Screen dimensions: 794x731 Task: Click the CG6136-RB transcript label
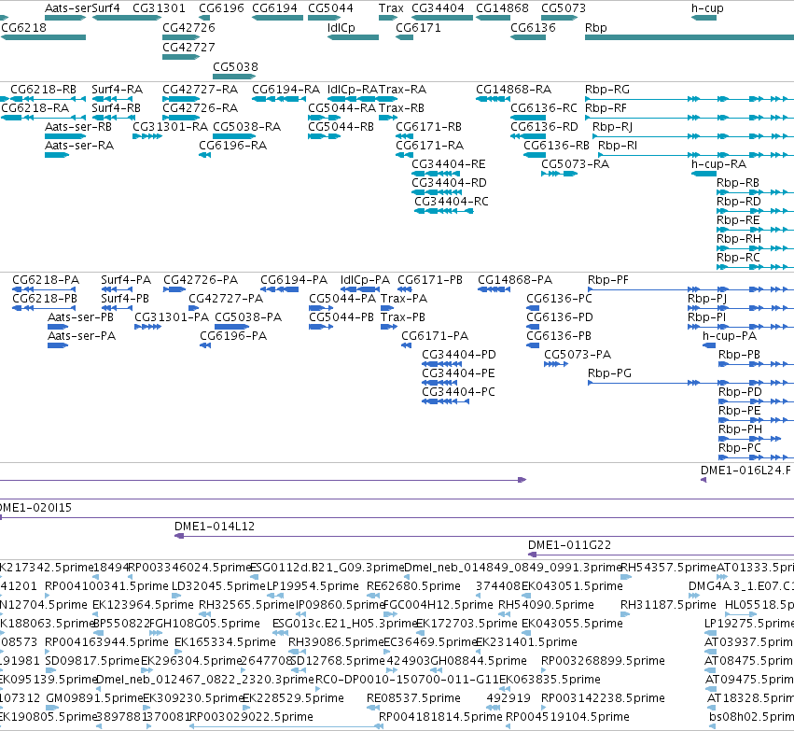coord(556,146)
